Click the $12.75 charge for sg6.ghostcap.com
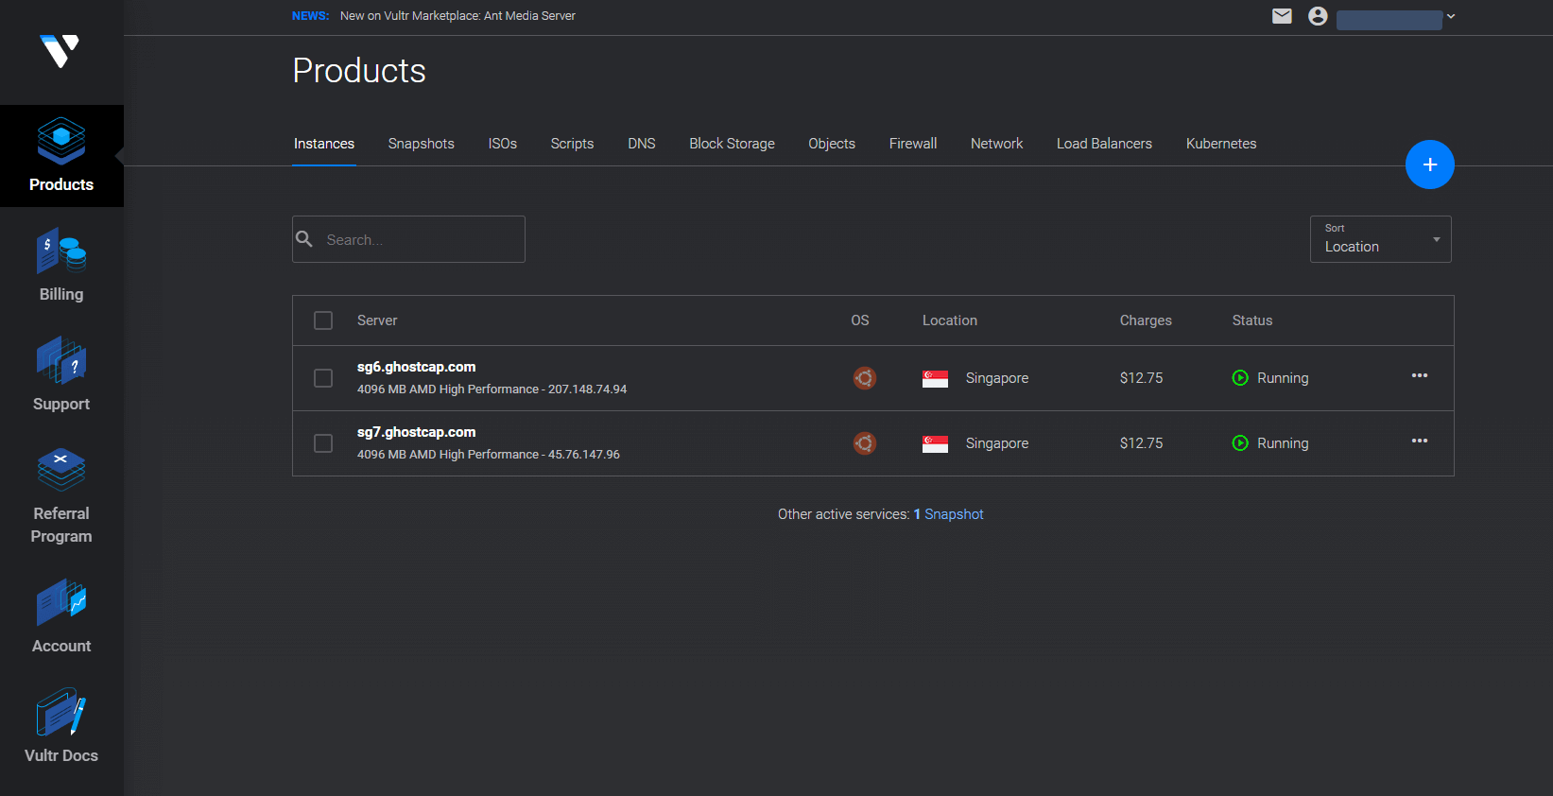 pyautogui.click(x=1142, y=378)
